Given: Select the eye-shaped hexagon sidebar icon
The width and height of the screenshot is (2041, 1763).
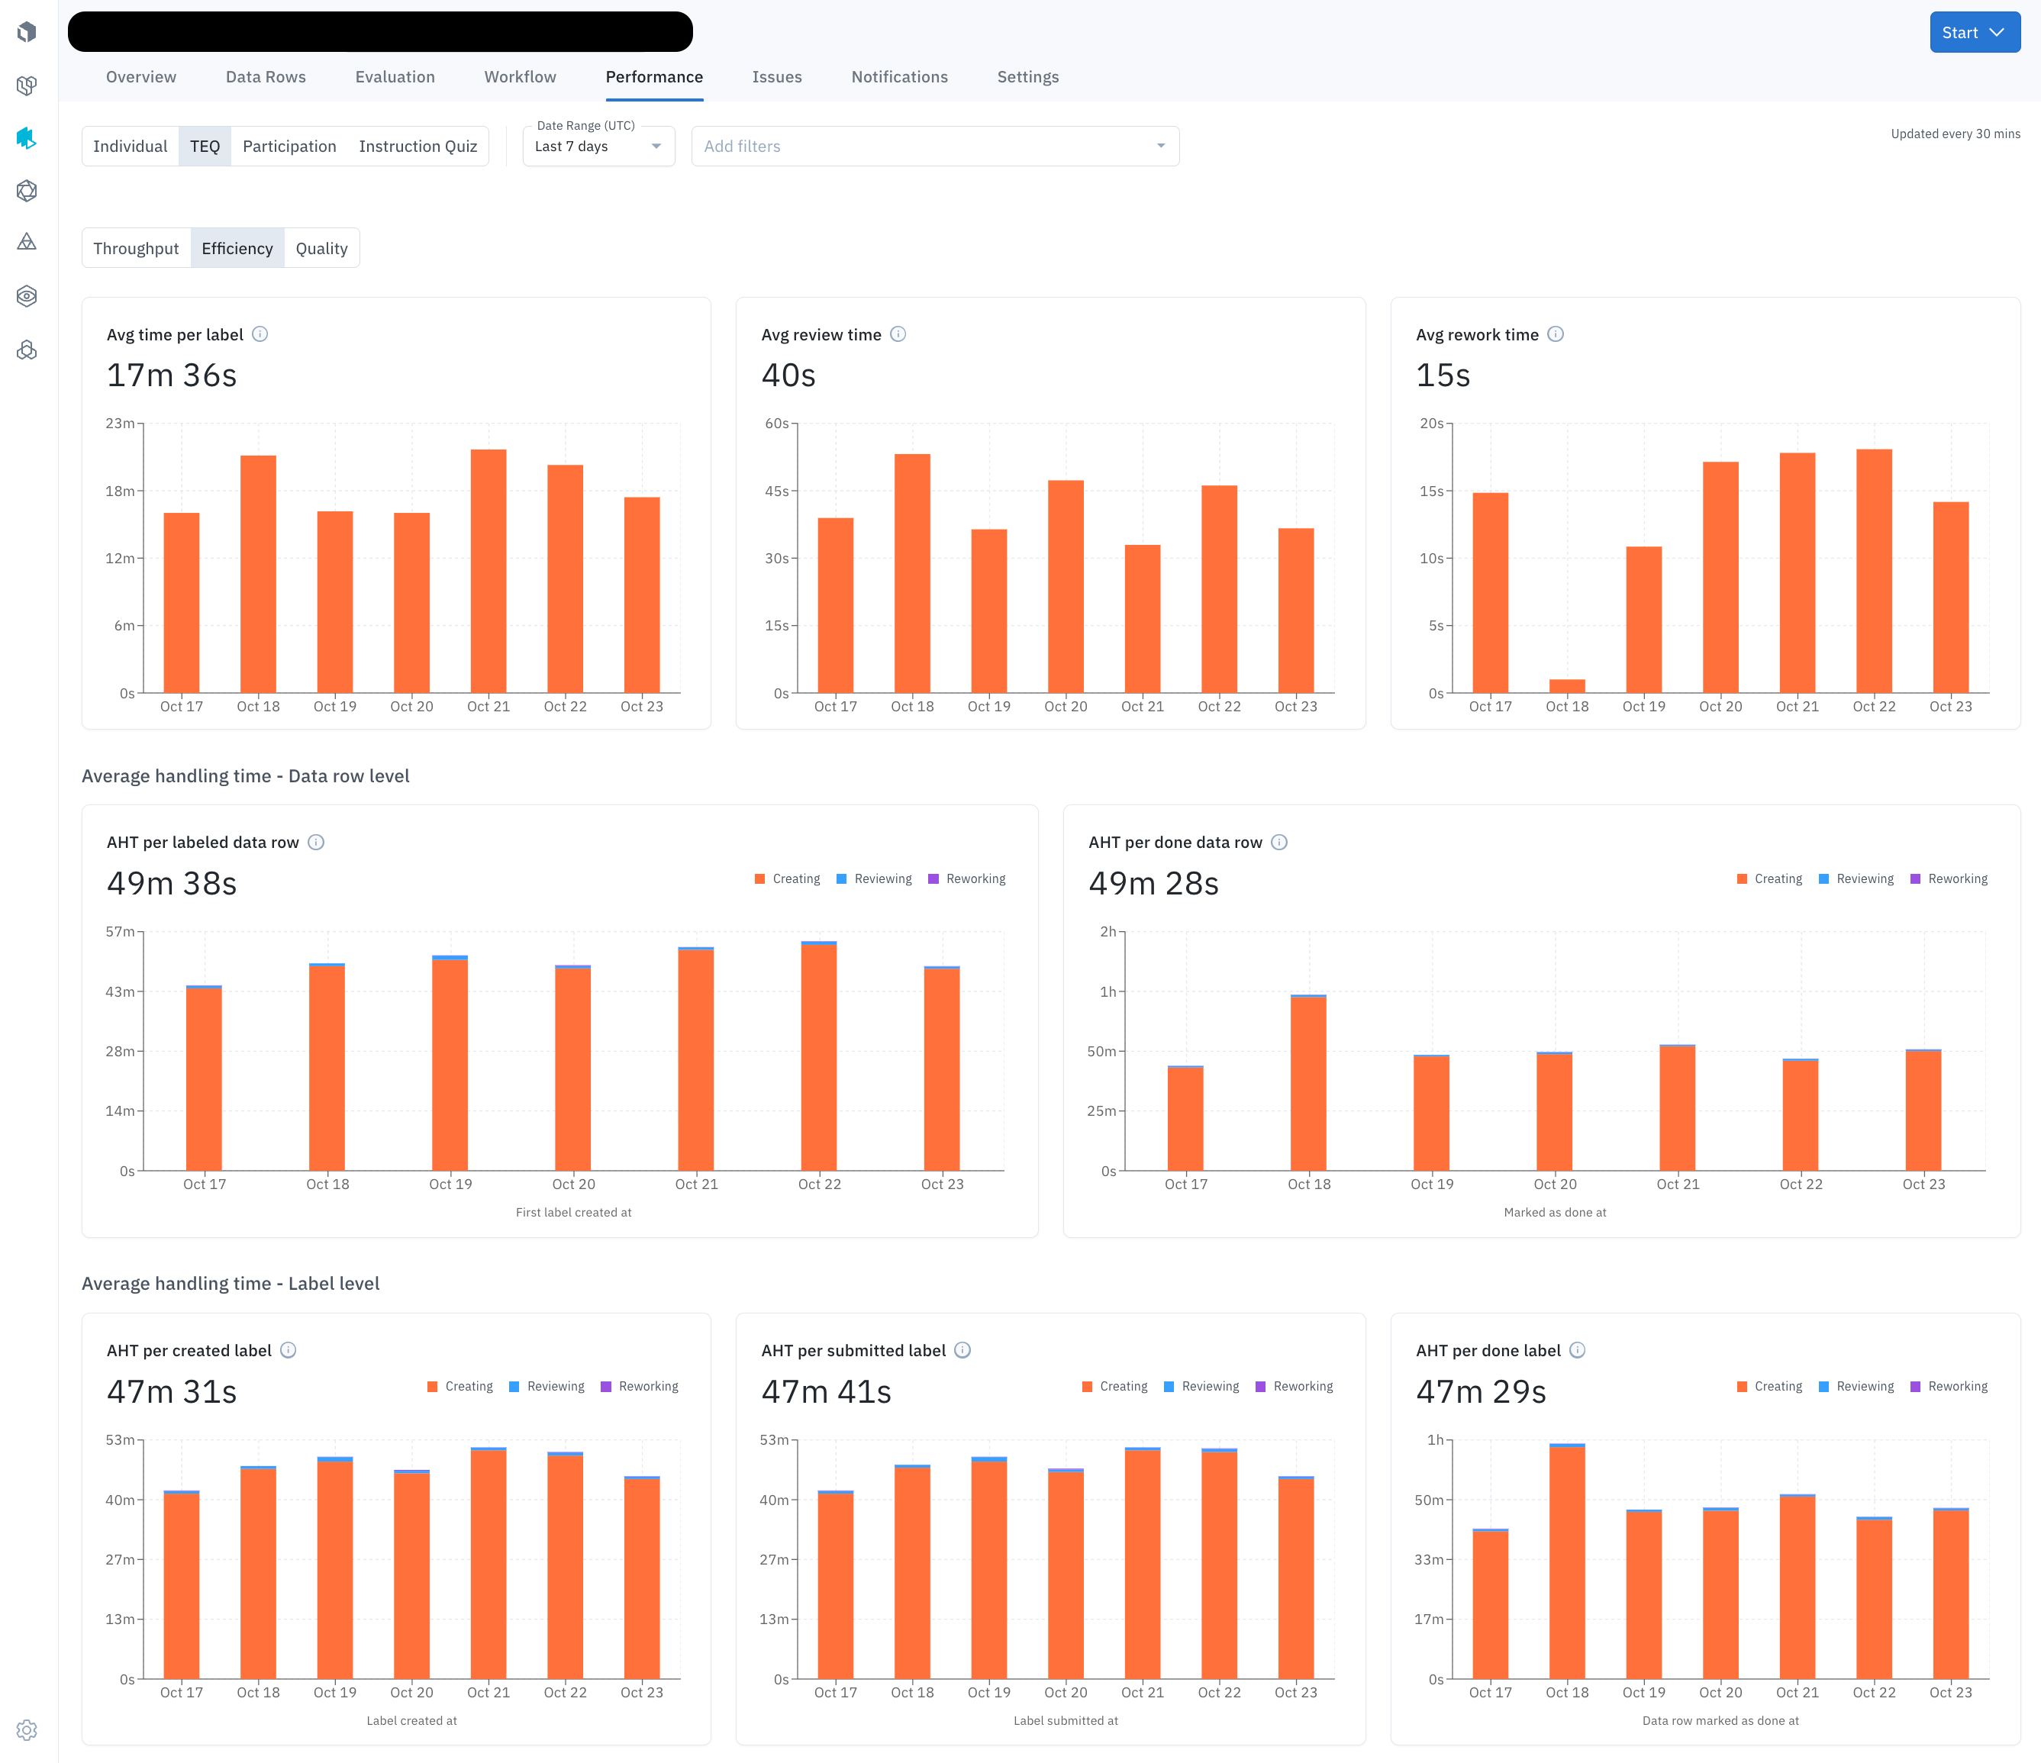Looking at the screenshot, I should pos(27,296).
